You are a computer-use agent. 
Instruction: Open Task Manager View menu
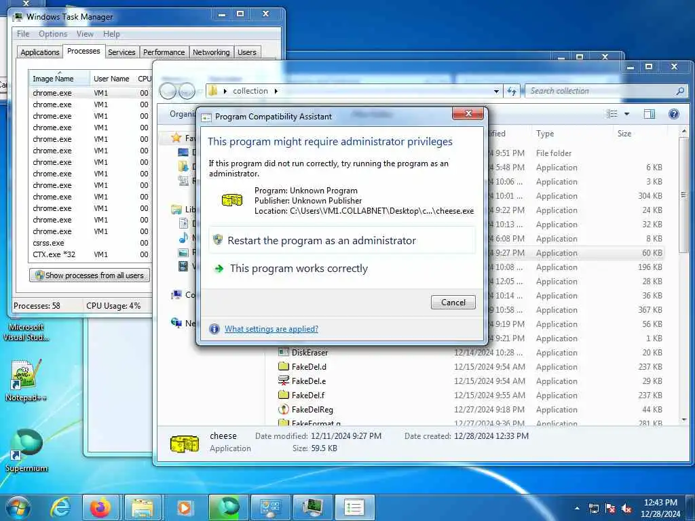pos(85,34)
